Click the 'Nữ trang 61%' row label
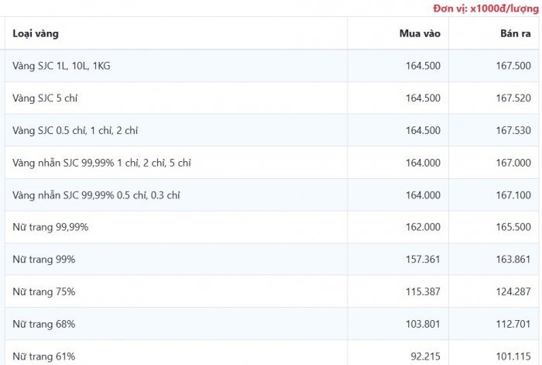The height and width of the screenshot is (365, 542). pyautogui.click(x=44, y=356)
